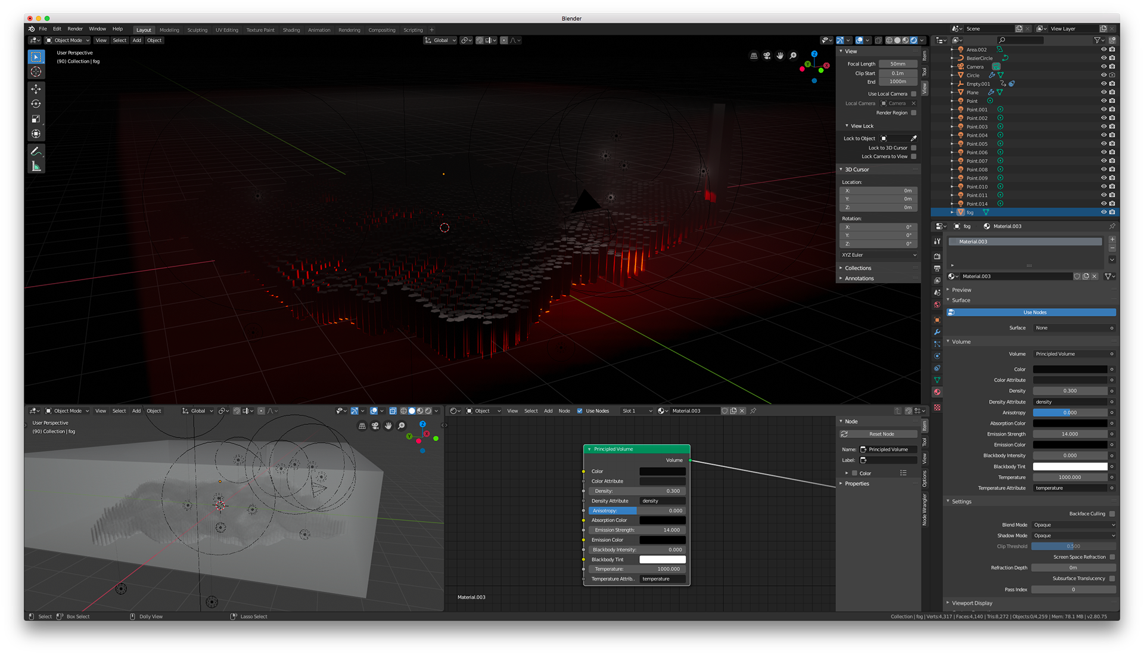
Task: Open the Render menu
Action: click(x=75, y=29)
